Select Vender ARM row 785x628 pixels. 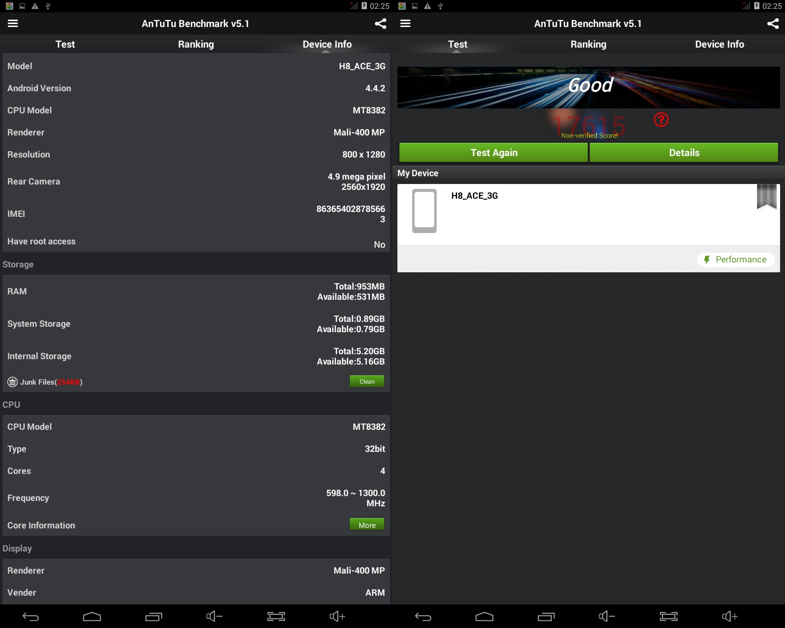point(196,593)
